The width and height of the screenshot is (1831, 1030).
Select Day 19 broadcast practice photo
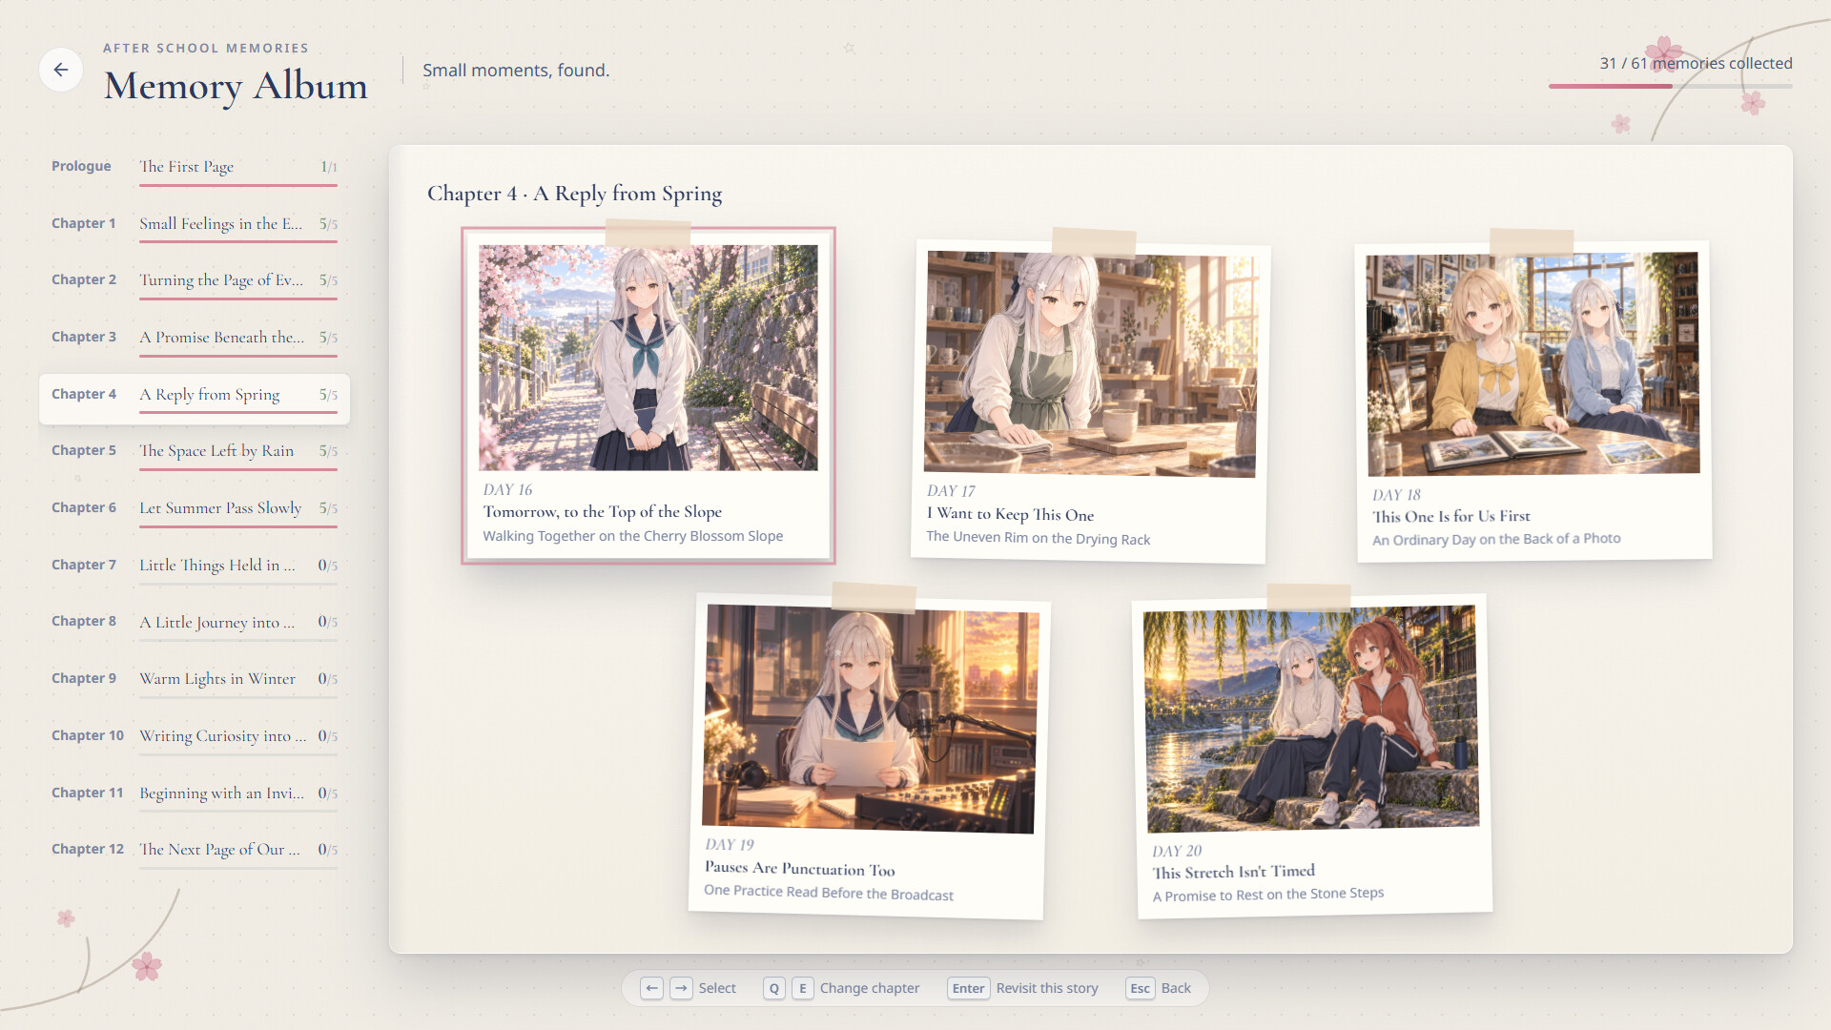[868, 755]
